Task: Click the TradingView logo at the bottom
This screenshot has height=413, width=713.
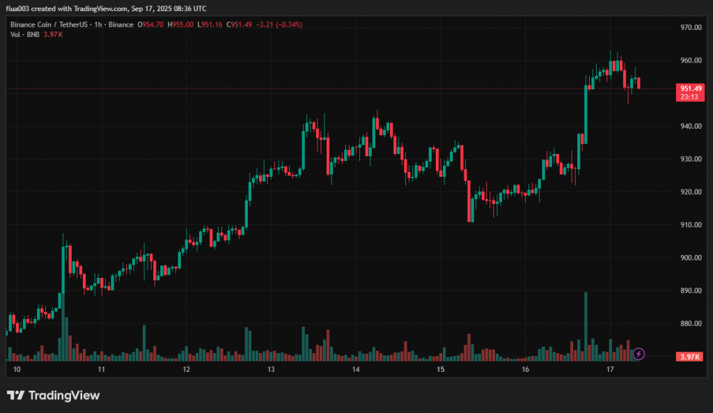Action: pos(54,396)
